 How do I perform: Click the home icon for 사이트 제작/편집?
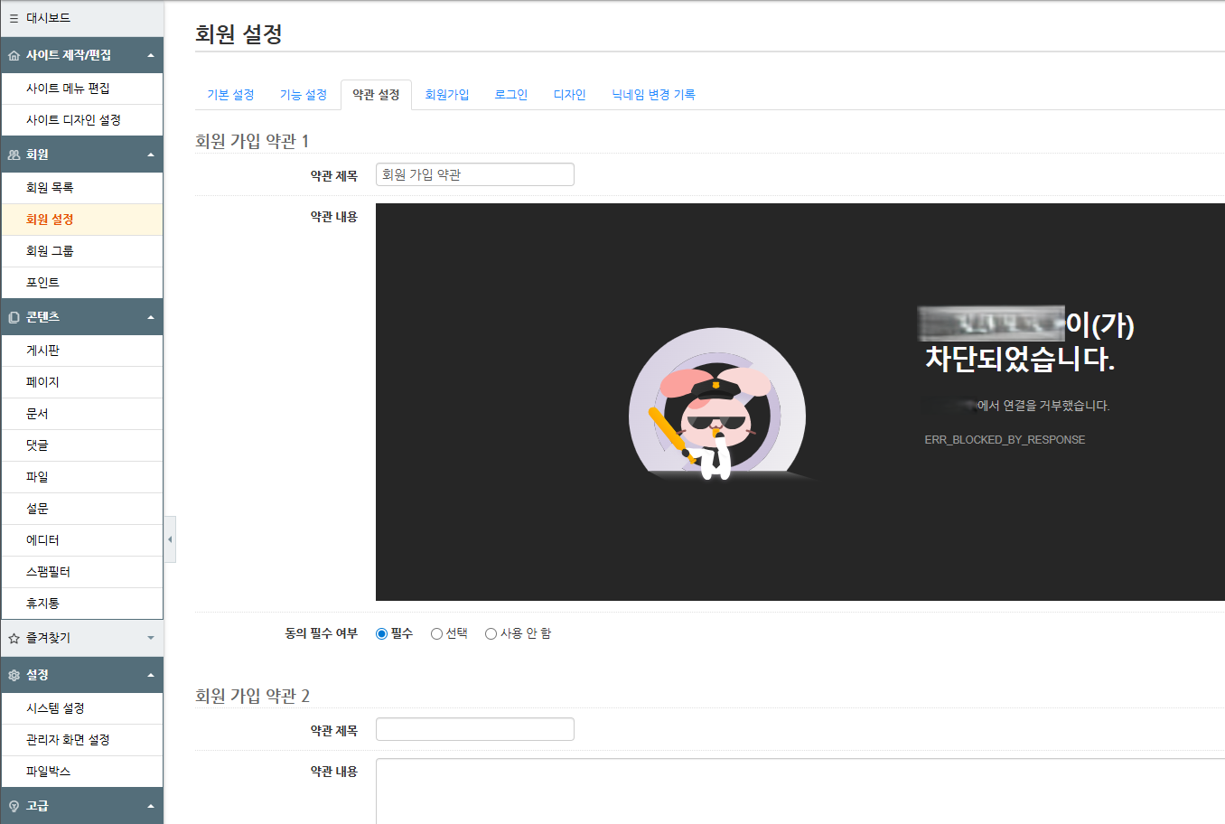pyautogui.click(x=14, y=56)
